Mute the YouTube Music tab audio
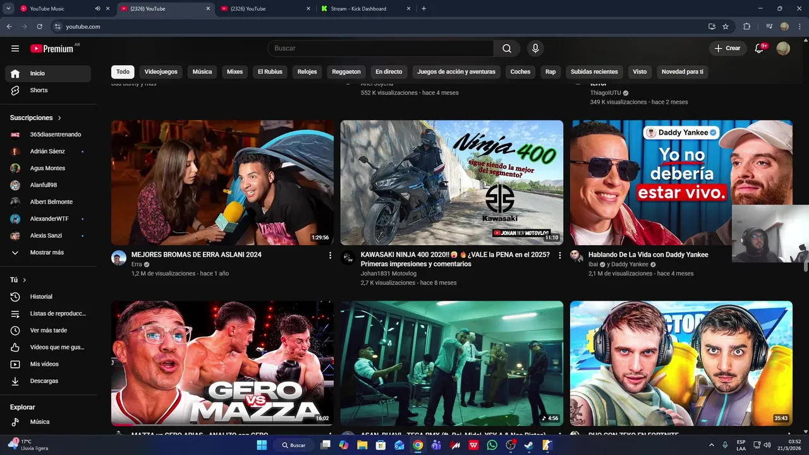 click(97, 9)
